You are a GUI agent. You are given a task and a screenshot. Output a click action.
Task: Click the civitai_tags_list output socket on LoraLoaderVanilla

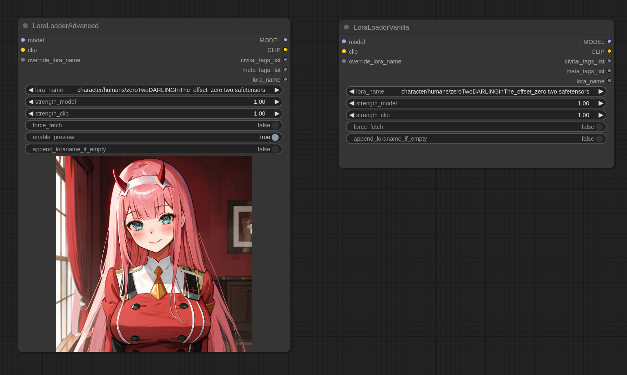tap(609, 61)
